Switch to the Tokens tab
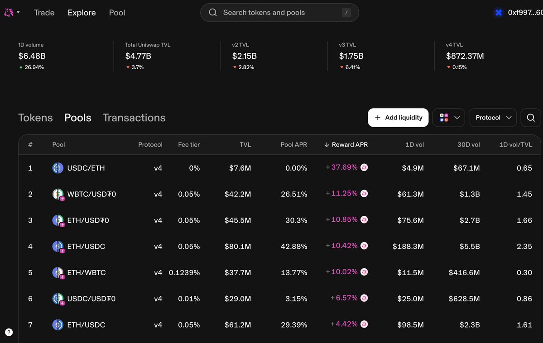 (35, 118)
